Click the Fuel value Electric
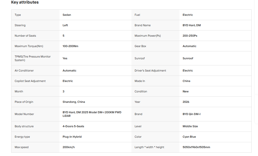Screen dimensions: 258x156 point(188,15)
